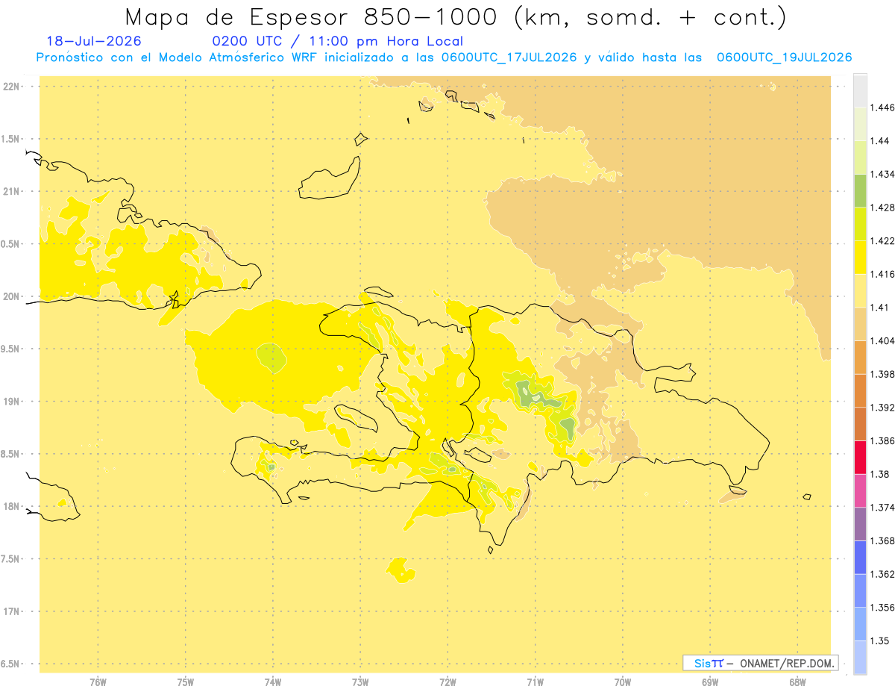Click the valid-until stamp '0600UTC_19JUL2026'
Image resolution: width=895 pixels, height=692 pixels.
click(x=784, y=57)
